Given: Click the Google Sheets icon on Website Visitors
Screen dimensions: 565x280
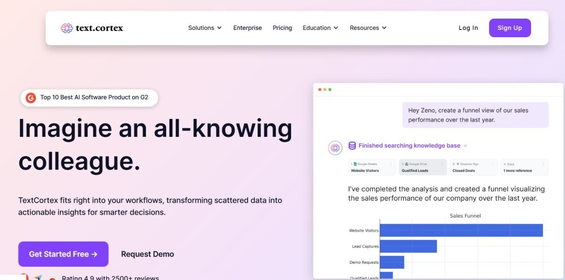Looking at the screenshot, I should 355,164.
